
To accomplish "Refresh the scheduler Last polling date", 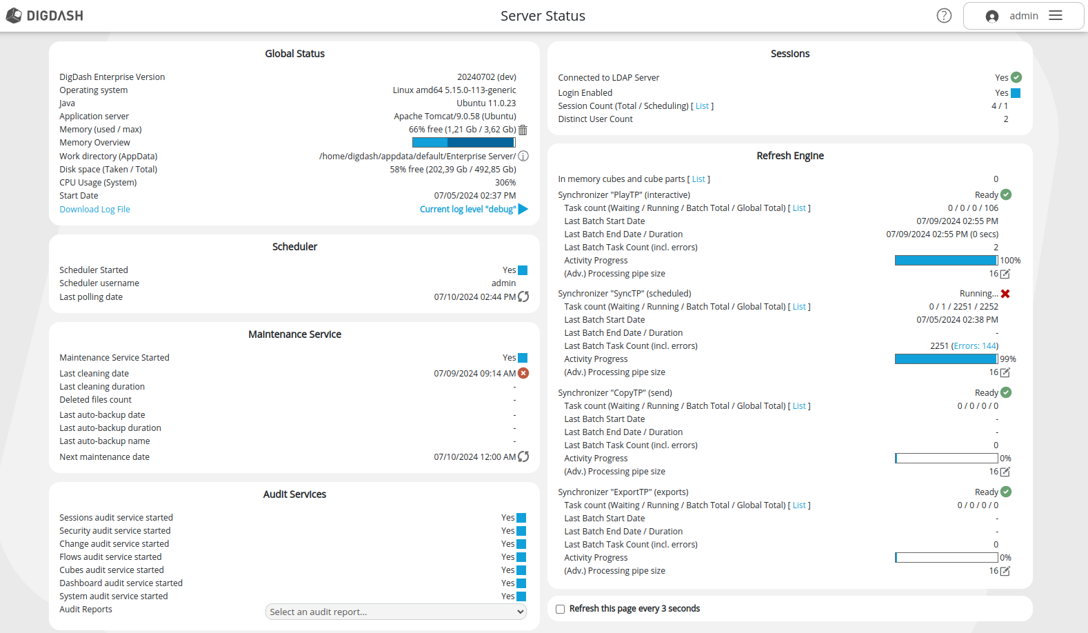I will [x=523, y=297].
